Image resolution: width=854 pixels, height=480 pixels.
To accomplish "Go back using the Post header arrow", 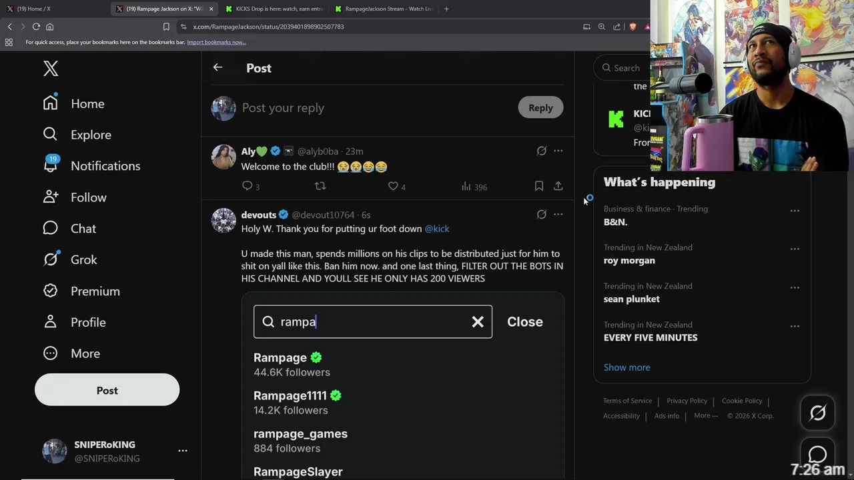I will pyautogui.click(x=218, y=67).
